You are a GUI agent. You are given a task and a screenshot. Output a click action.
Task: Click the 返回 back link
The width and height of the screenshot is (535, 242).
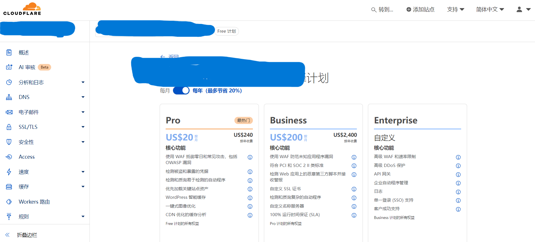[169, 57]
